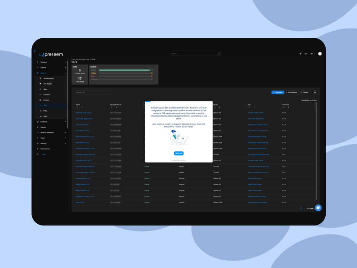Click the notifications bell icon

coord(301,54)
